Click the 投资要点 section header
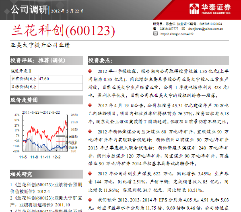Screen dimensions: 241x212 coord(159,60)
